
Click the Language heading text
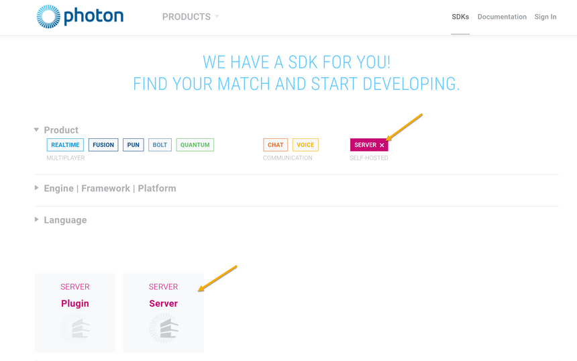[x=66, y=220]
